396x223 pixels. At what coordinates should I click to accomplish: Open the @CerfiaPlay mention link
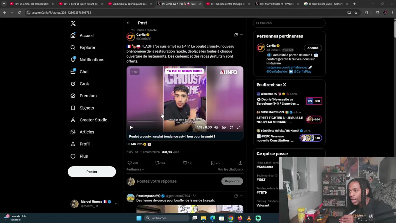coord(303,72)
